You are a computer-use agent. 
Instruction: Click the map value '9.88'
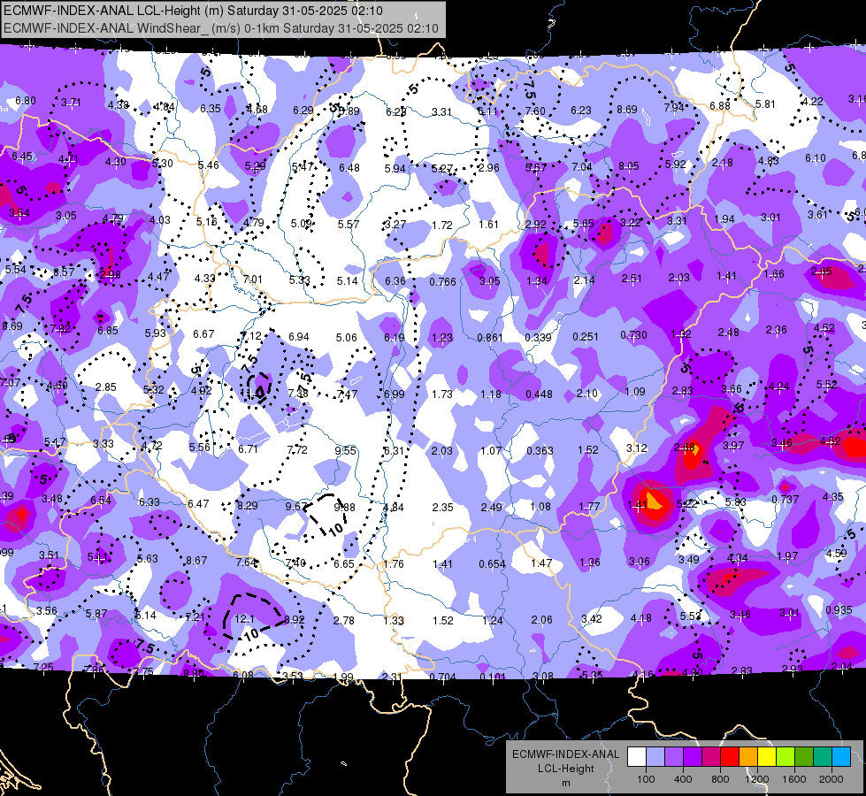345,507
